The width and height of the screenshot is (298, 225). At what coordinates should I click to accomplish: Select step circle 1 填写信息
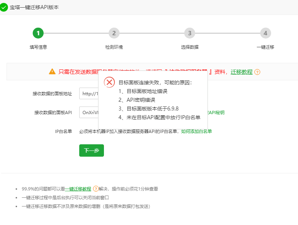click(38, 33)
